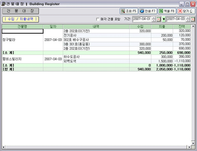Click the 잔액 column header

pos(182,27)
